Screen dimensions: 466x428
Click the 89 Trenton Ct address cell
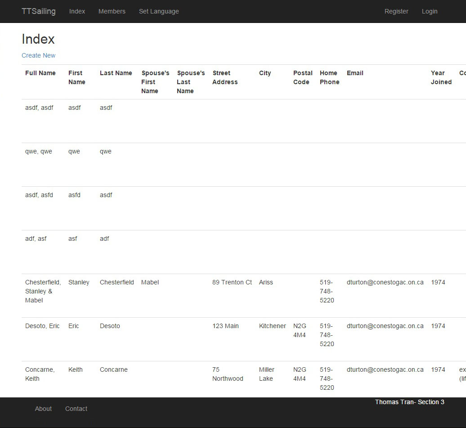(232, 282)
